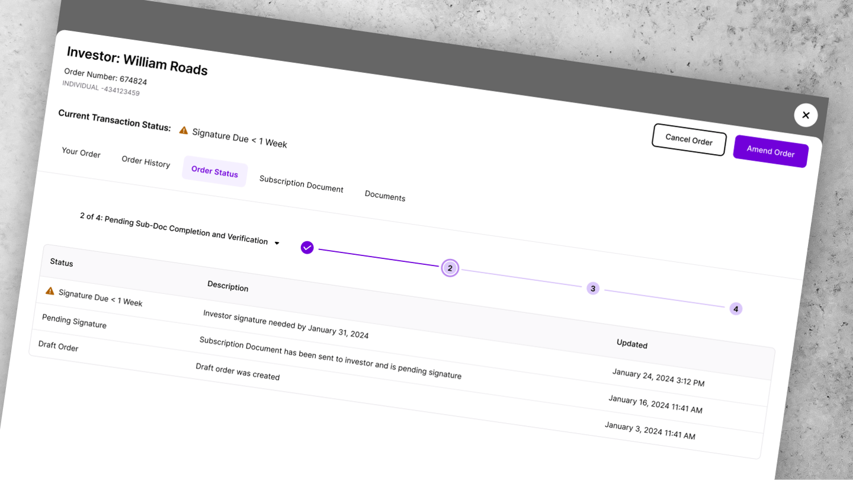Select the Pending Signature status cell
Image resolution: width=853 pixels, height=480 pixels.
click(74, 321)
